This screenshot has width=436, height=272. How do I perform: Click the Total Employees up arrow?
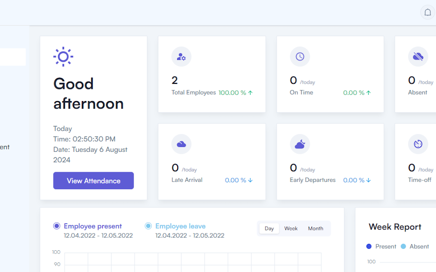[x=250, y=92]
